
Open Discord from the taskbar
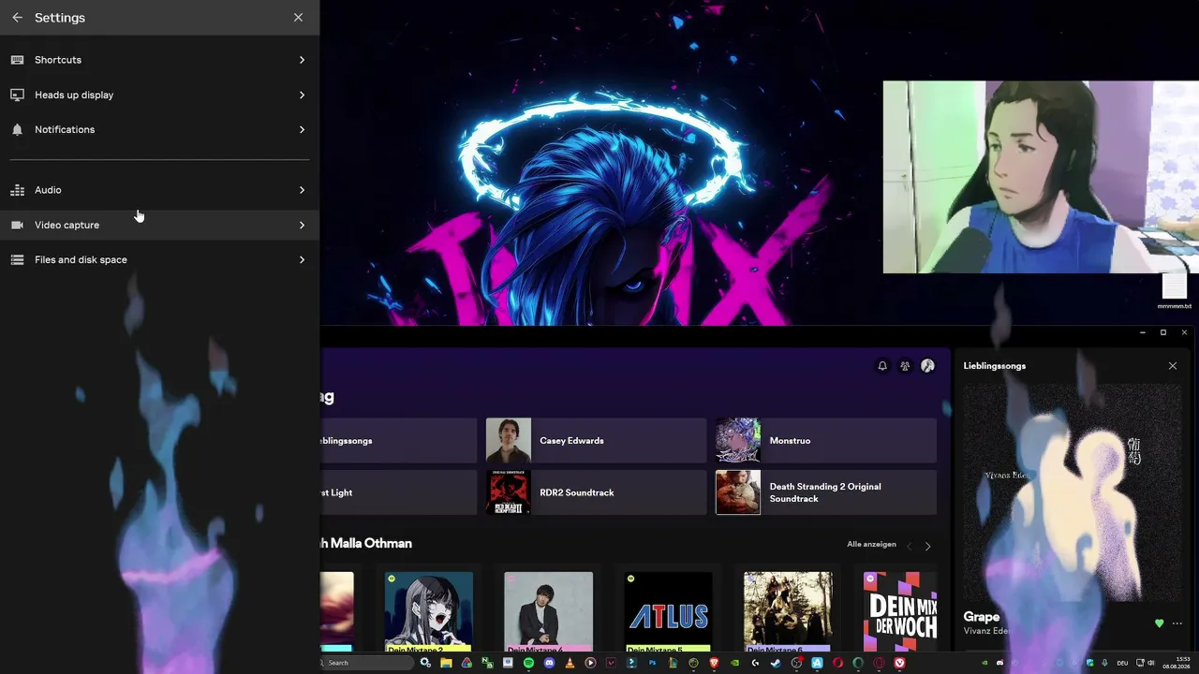point(549,663)
